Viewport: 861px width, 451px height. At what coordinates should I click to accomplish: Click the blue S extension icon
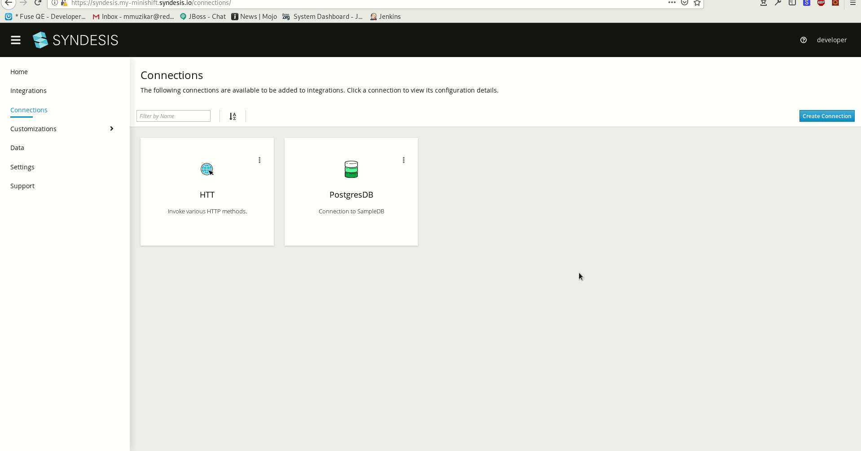click(807, 3)
